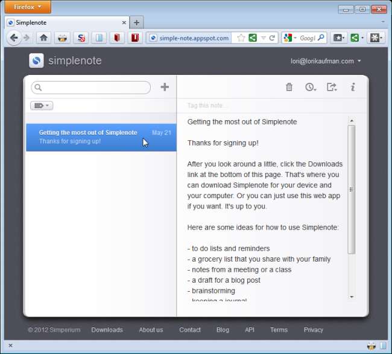
Task: Show note info with the i icon
Action: point(353,87)
